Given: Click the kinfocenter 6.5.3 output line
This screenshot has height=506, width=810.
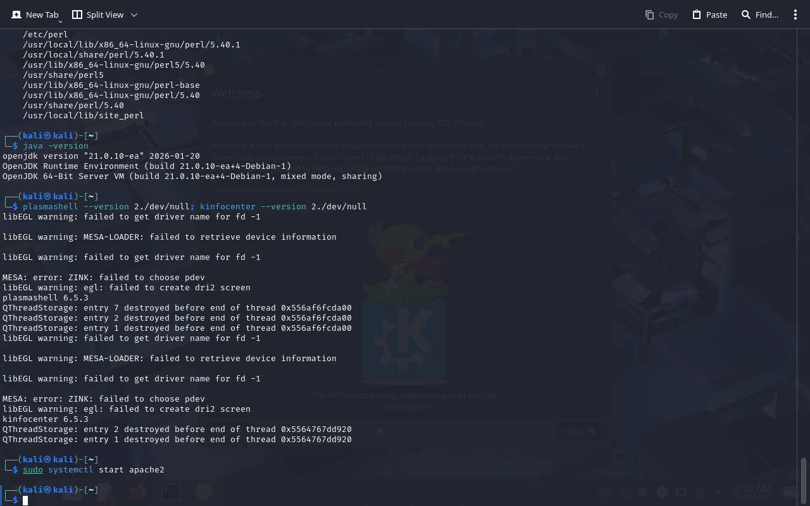Looking at the screenshot, I should coord(46,419).
